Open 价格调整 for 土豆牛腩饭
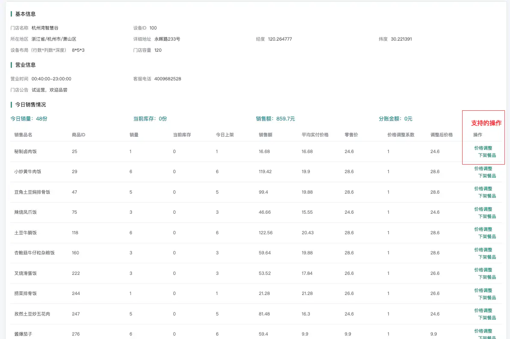The width and height of the screenshot is (510, 339). tap(483, 230)
